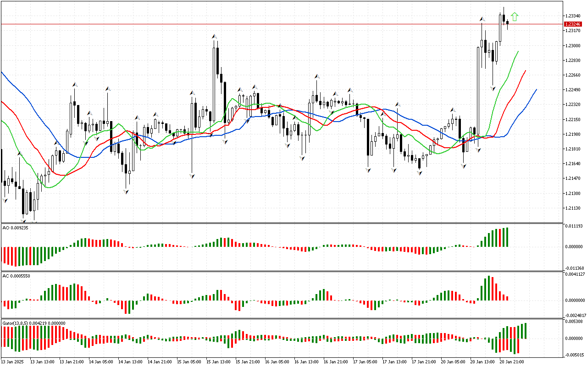Click price scale value 1.21130
The image size is (587, 367).
(573, 208)
